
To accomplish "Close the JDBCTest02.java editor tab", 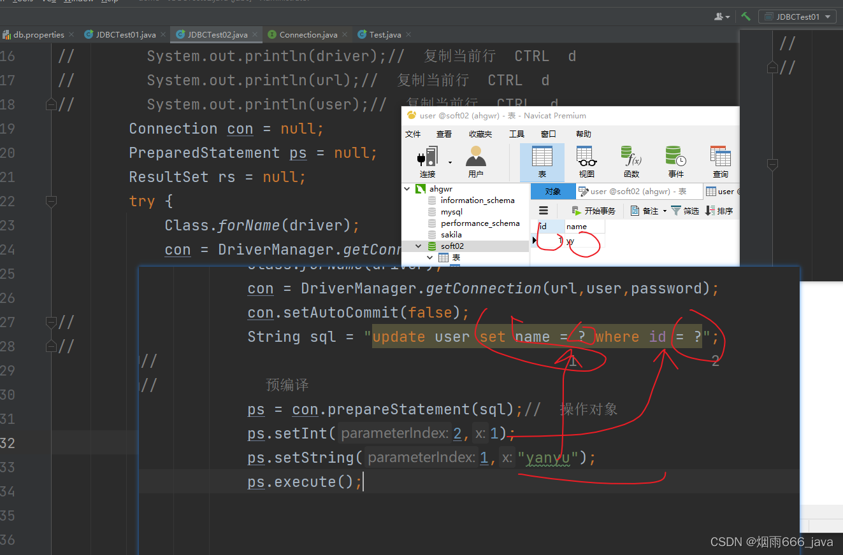I will pos(255,34).
